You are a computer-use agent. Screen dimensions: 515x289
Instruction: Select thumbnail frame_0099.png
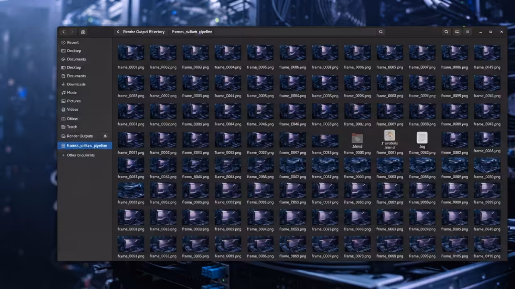click(487, 190)
